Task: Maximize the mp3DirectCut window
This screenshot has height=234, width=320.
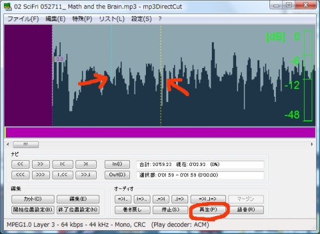Action: click(x=289, y=5)
